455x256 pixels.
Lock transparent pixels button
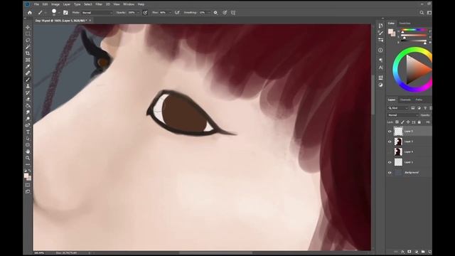[397, 122]
